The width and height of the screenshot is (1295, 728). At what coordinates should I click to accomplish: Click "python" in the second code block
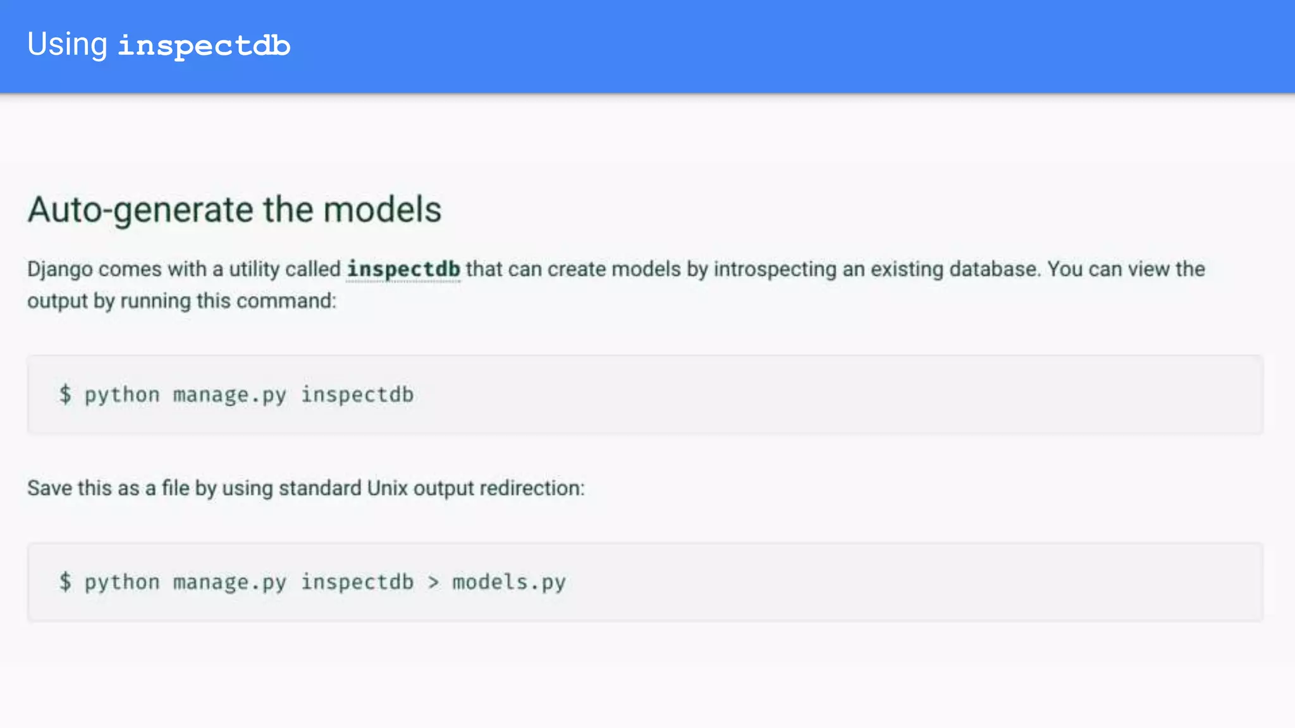[x=122, y=582]
